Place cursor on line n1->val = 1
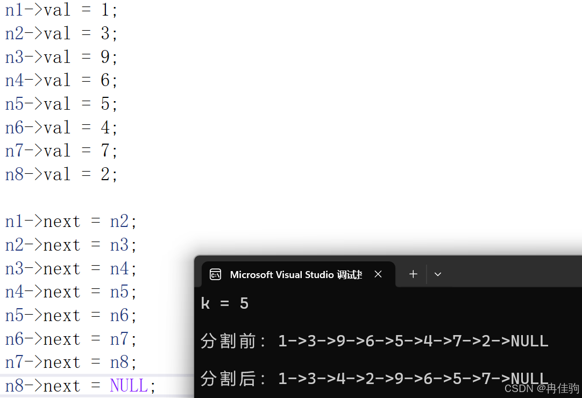 coord(61,10)
